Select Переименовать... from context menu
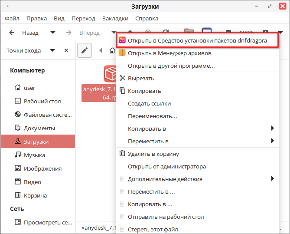The image size is (290, 234). tap(152, 116)
